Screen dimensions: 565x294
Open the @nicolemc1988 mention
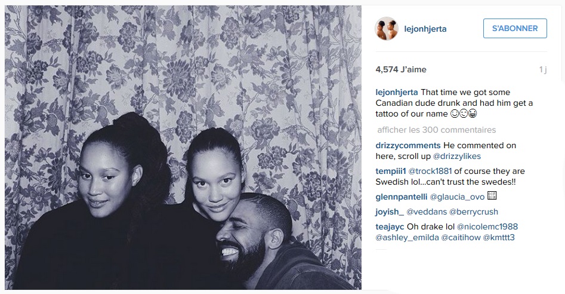[487, 226]
